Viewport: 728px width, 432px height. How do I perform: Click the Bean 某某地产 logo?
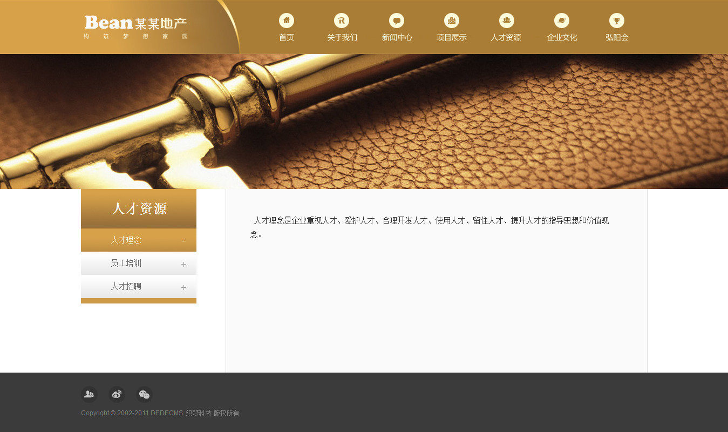(x=136, y=27)
